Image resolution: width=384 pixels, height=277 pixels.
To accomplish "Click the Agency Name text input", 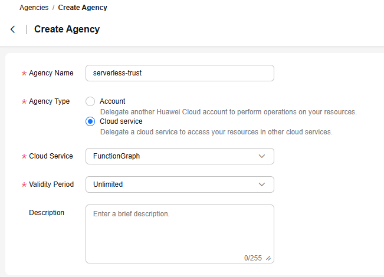I will click(179, 73).
